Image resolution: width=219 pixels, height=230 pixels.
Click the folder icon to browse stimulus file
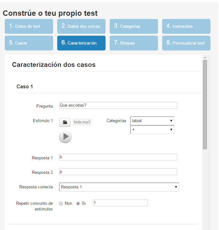coord(65,122)
